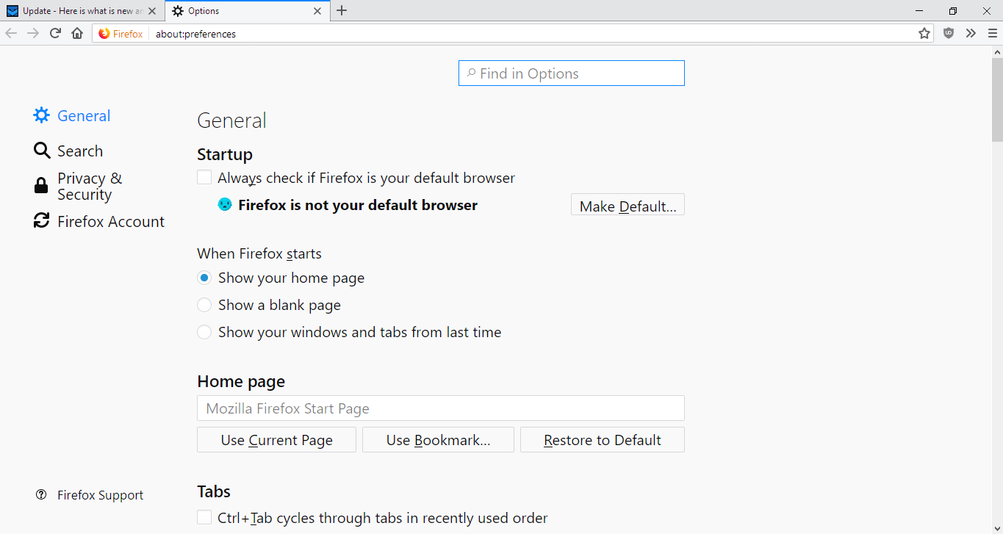
Task: Go back using the back arrow
Action: pos(11,33)
